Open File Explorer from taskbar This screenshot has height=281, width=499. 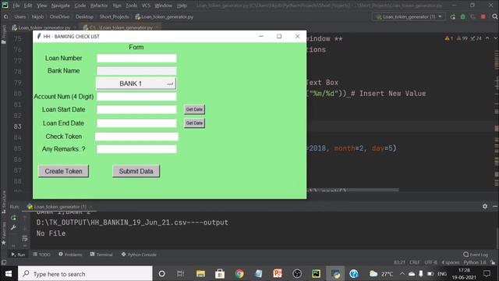click(200, 274)
